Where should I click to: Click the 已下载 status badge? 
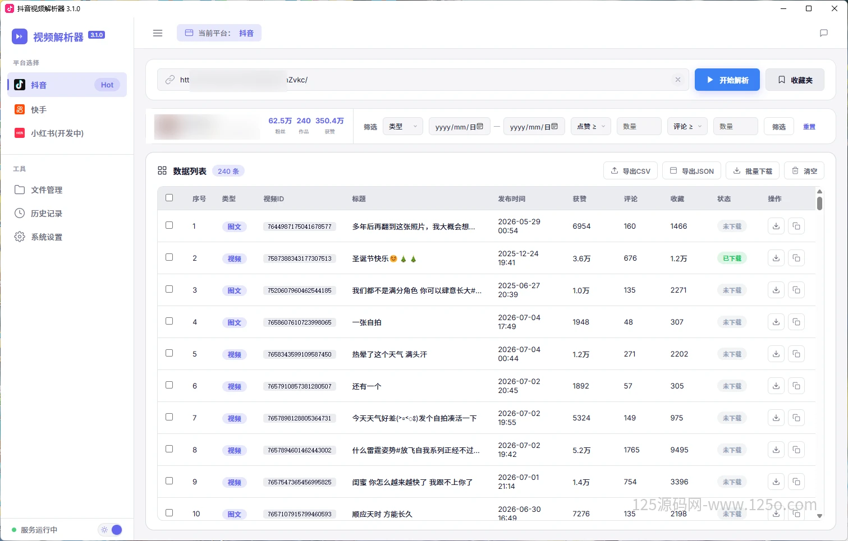[732, 258]
